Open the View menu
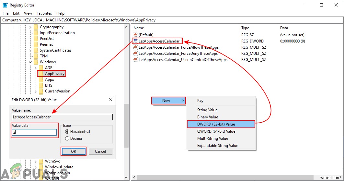The width and height of the screenshot is (344, 181). tap(28, 13)
